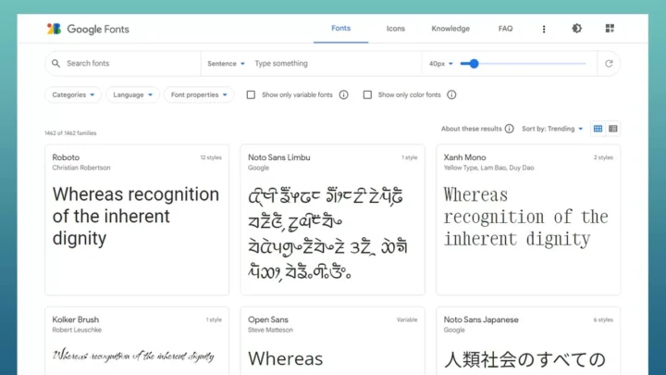Screen dimensions: 666x375
Task: Open the Xanh Mono font card
Action: 528,219
